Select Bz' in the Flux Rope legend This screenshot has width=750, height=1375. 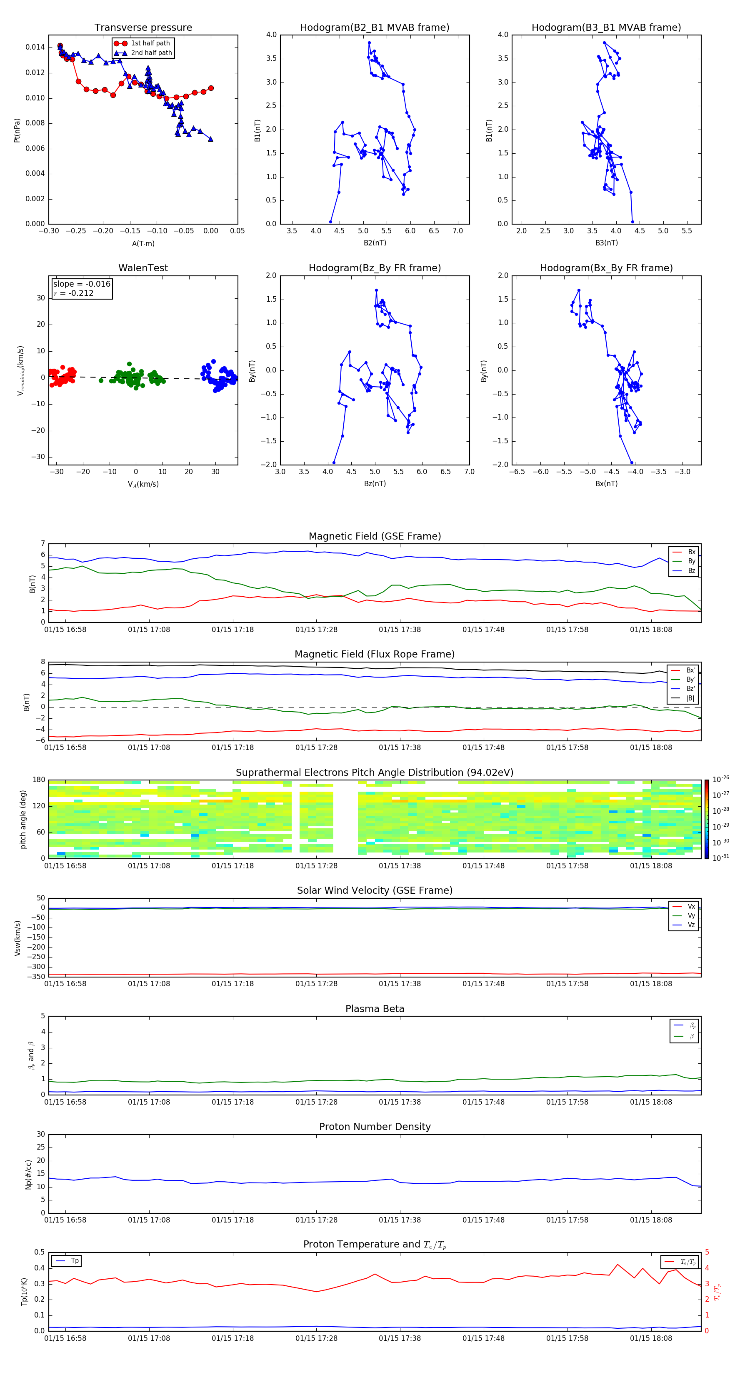[x=684, y=689]
